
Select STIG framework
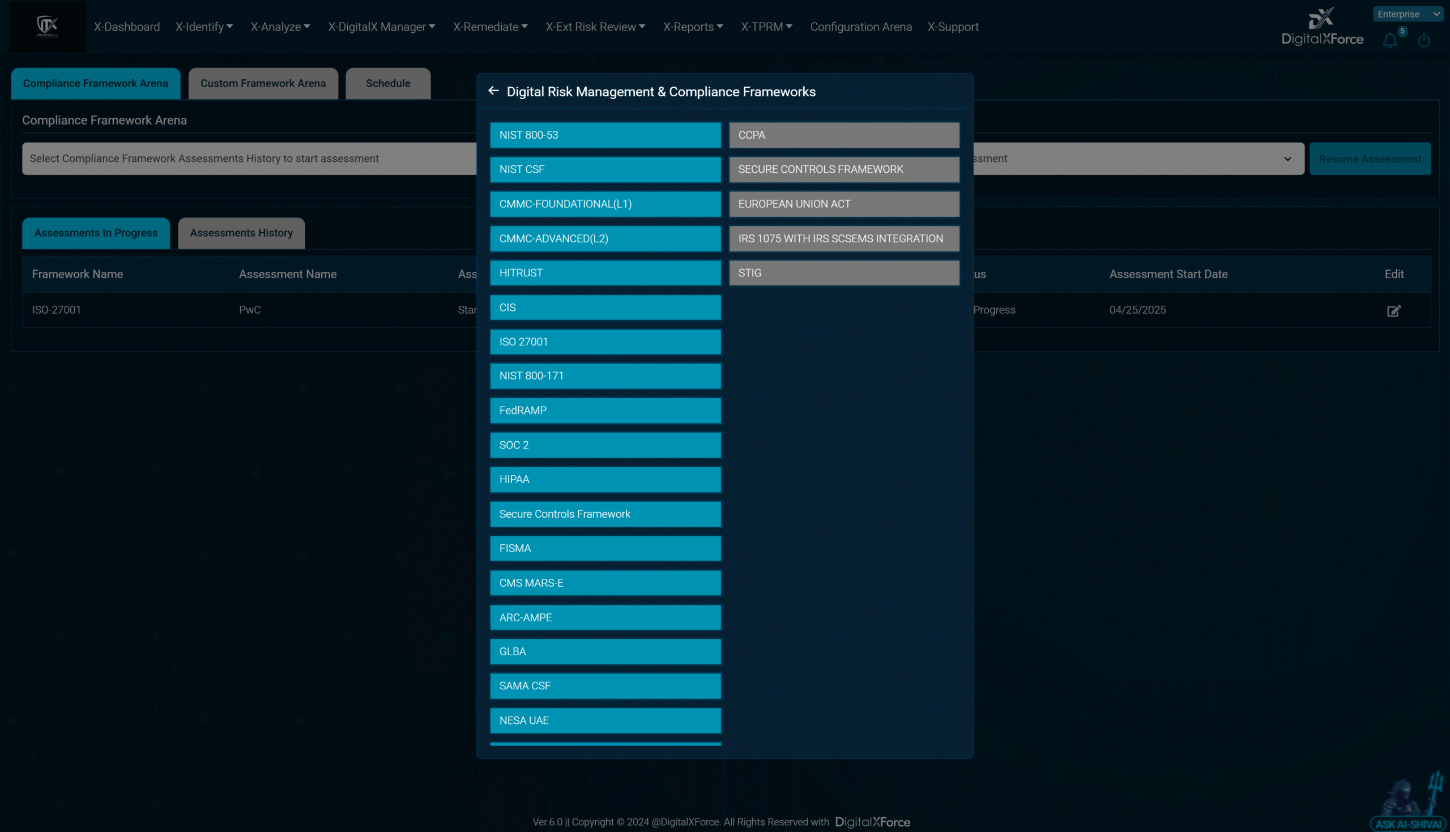point(844,272)
